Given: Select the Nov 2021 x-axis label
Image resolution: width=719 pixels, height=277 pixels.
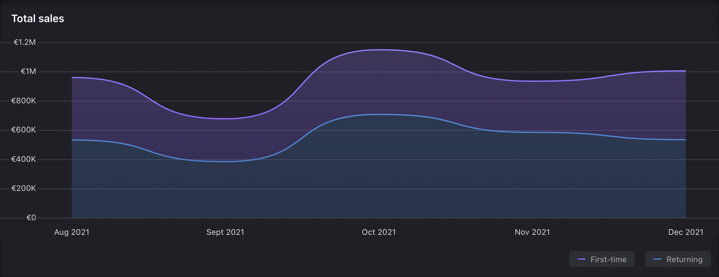Looking at the screenshot, I should click(532, 232).
